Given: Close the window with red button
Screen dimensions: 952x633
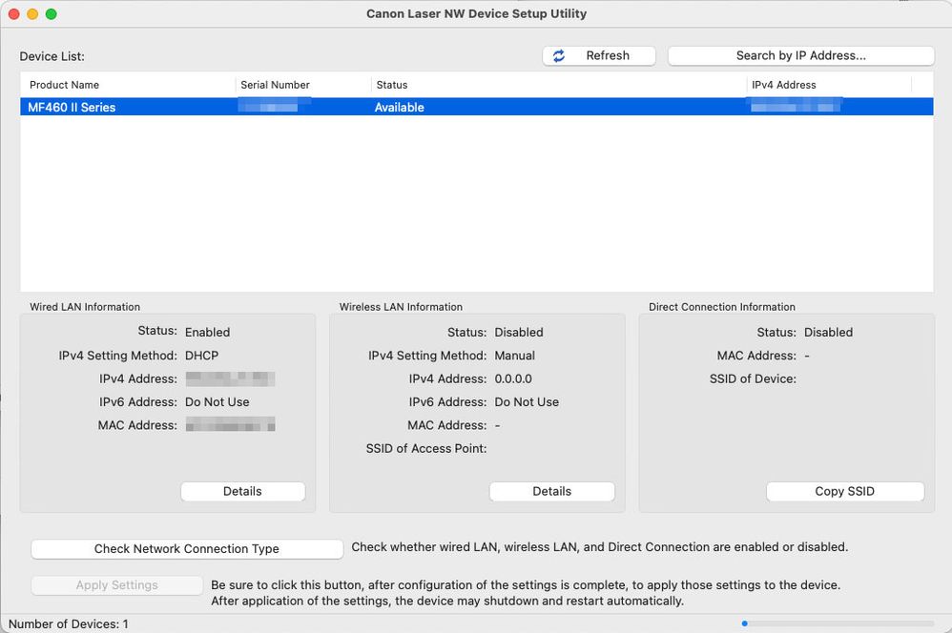Looking at the screenshot, I should tap(14, 14).
